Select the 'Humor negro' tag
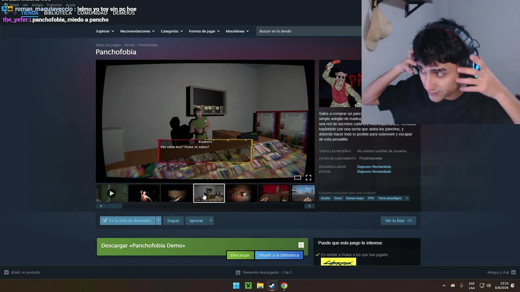The height and width of the screenshot is (292, 520). click(355, 198)
